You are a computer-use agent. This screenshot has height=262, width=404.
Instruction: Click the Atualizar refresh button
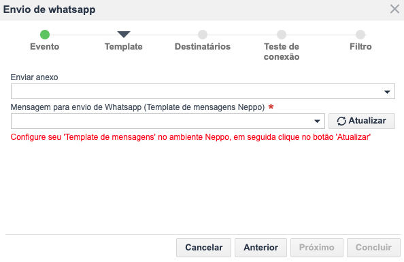tap(361, 121)
